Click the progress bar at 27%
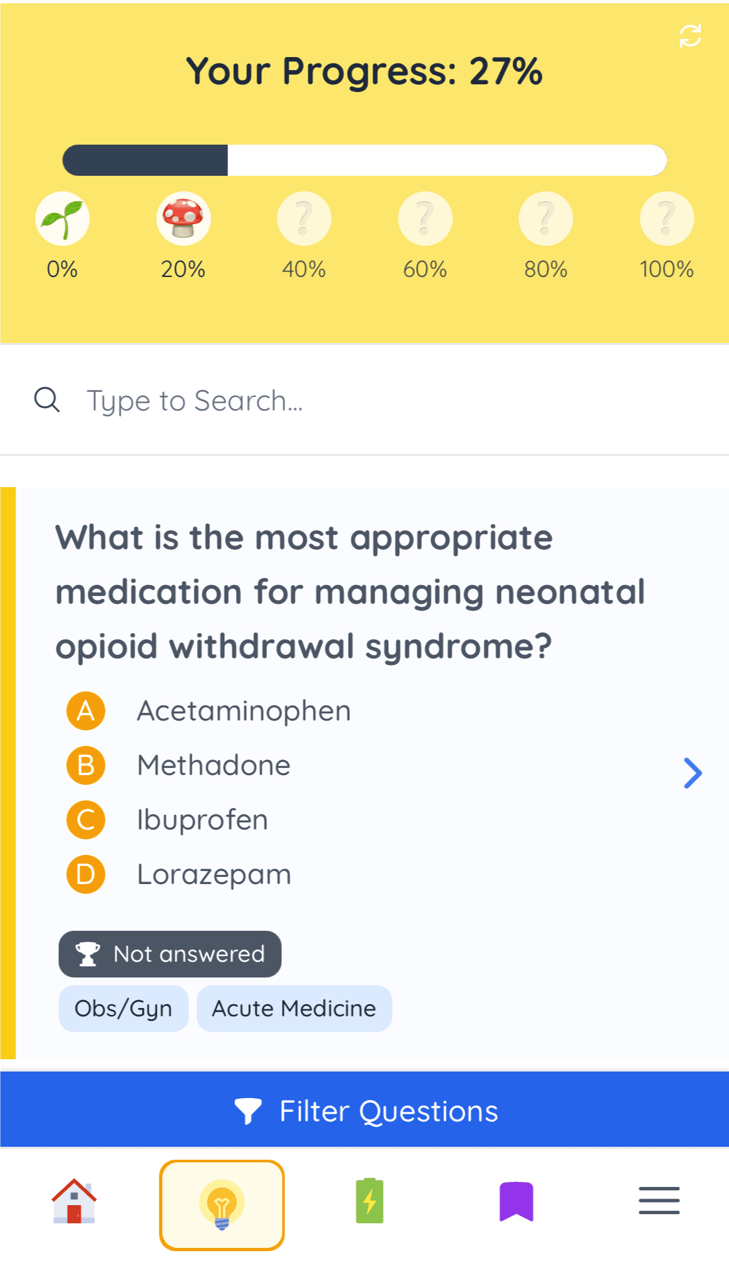This screenshot has height=1270, width=729. tap(365, 160)
